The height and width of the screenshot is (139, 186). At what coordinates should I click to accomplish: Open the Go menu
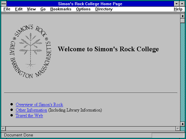click(x=43, y=9)
